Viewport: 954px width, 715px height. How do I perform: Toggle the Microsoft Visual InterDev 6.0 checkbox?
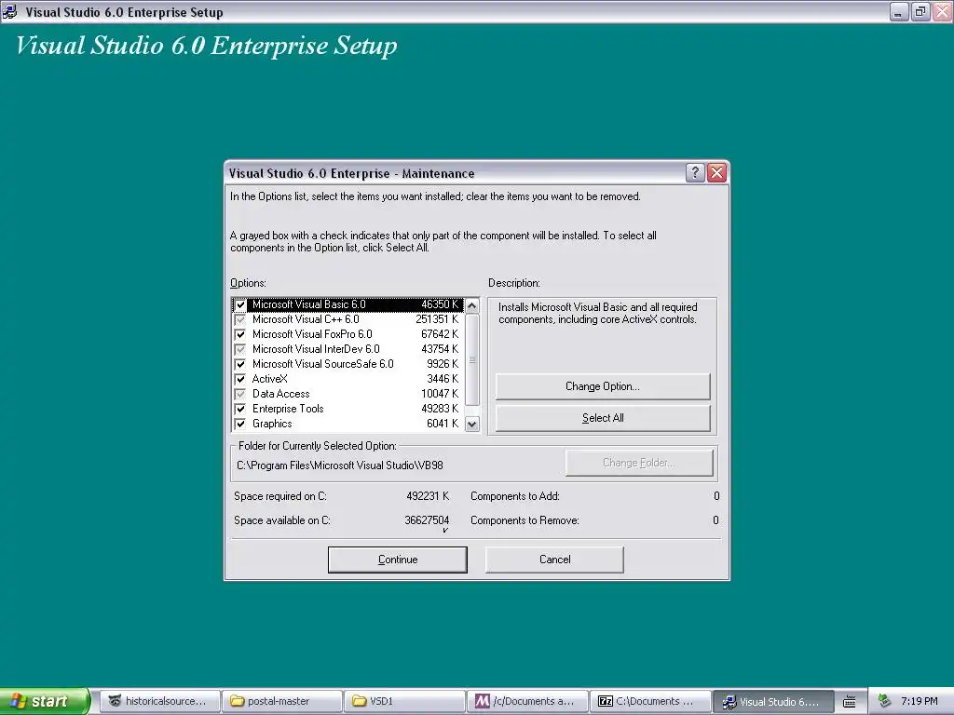click(x=240, y=349)
